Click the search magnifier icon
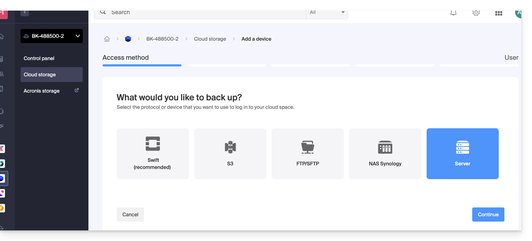This screenshot has height=241, width=532. 103,12
